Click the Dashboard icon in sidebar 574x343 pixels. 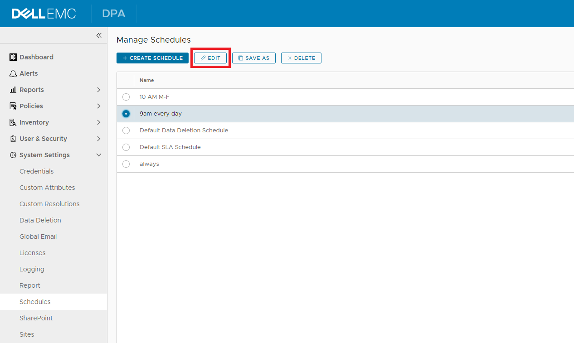click(13, 57)
